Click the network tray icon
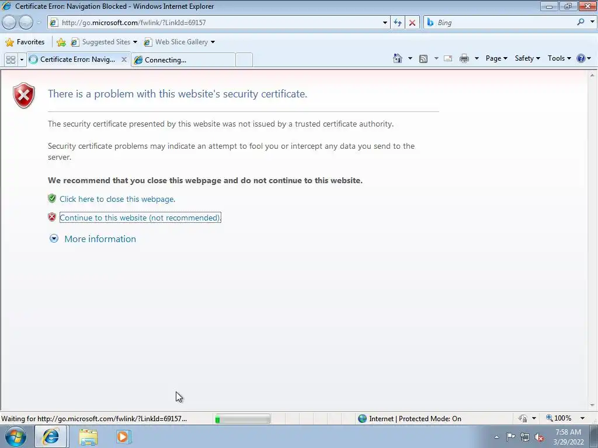Viewport: 598px width, 448px height. (525, 437)
